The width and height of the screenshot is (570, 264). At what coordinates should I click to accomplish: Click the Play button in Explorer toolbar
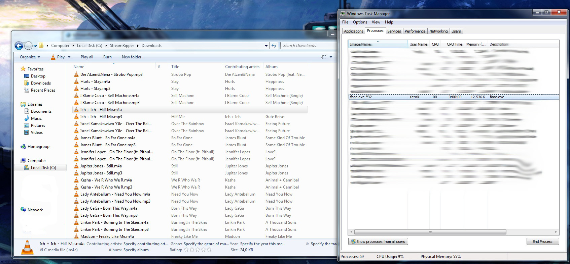pos(58,57)
